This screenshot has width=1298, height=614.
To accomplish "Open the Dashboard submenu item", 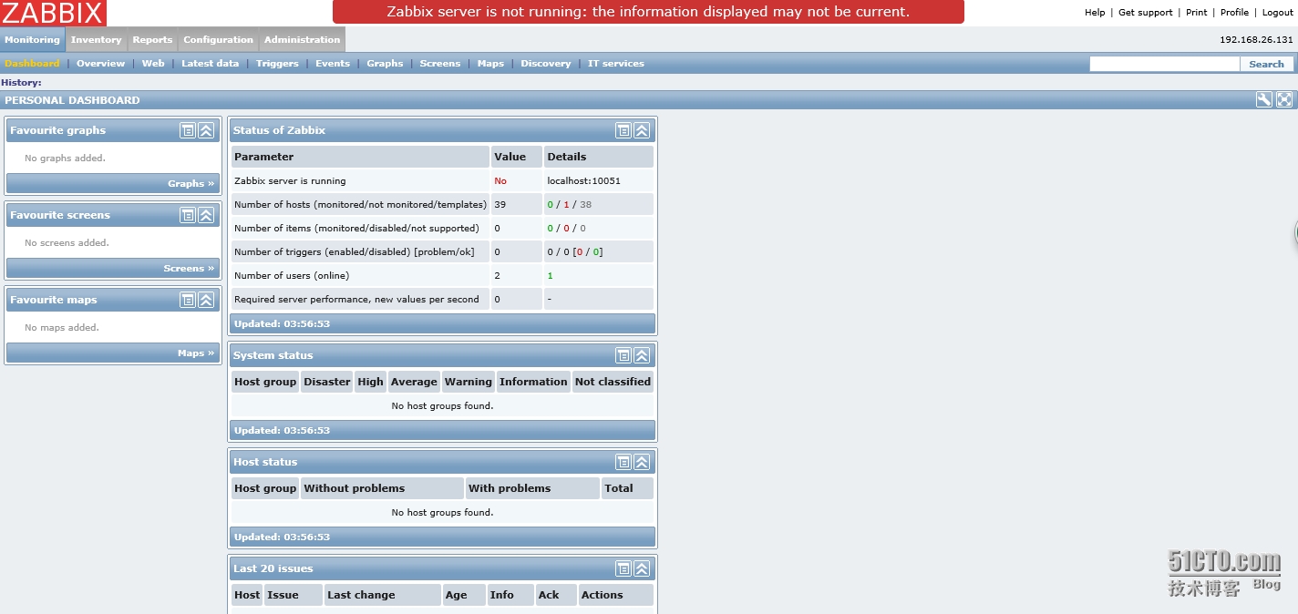I will tap(32, 64).
